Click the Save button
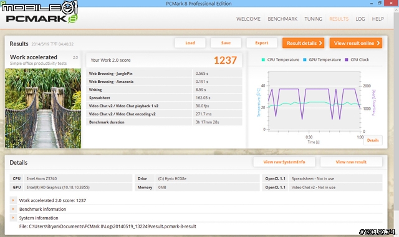Screen dimensions: 399x237 click(226, 43)
